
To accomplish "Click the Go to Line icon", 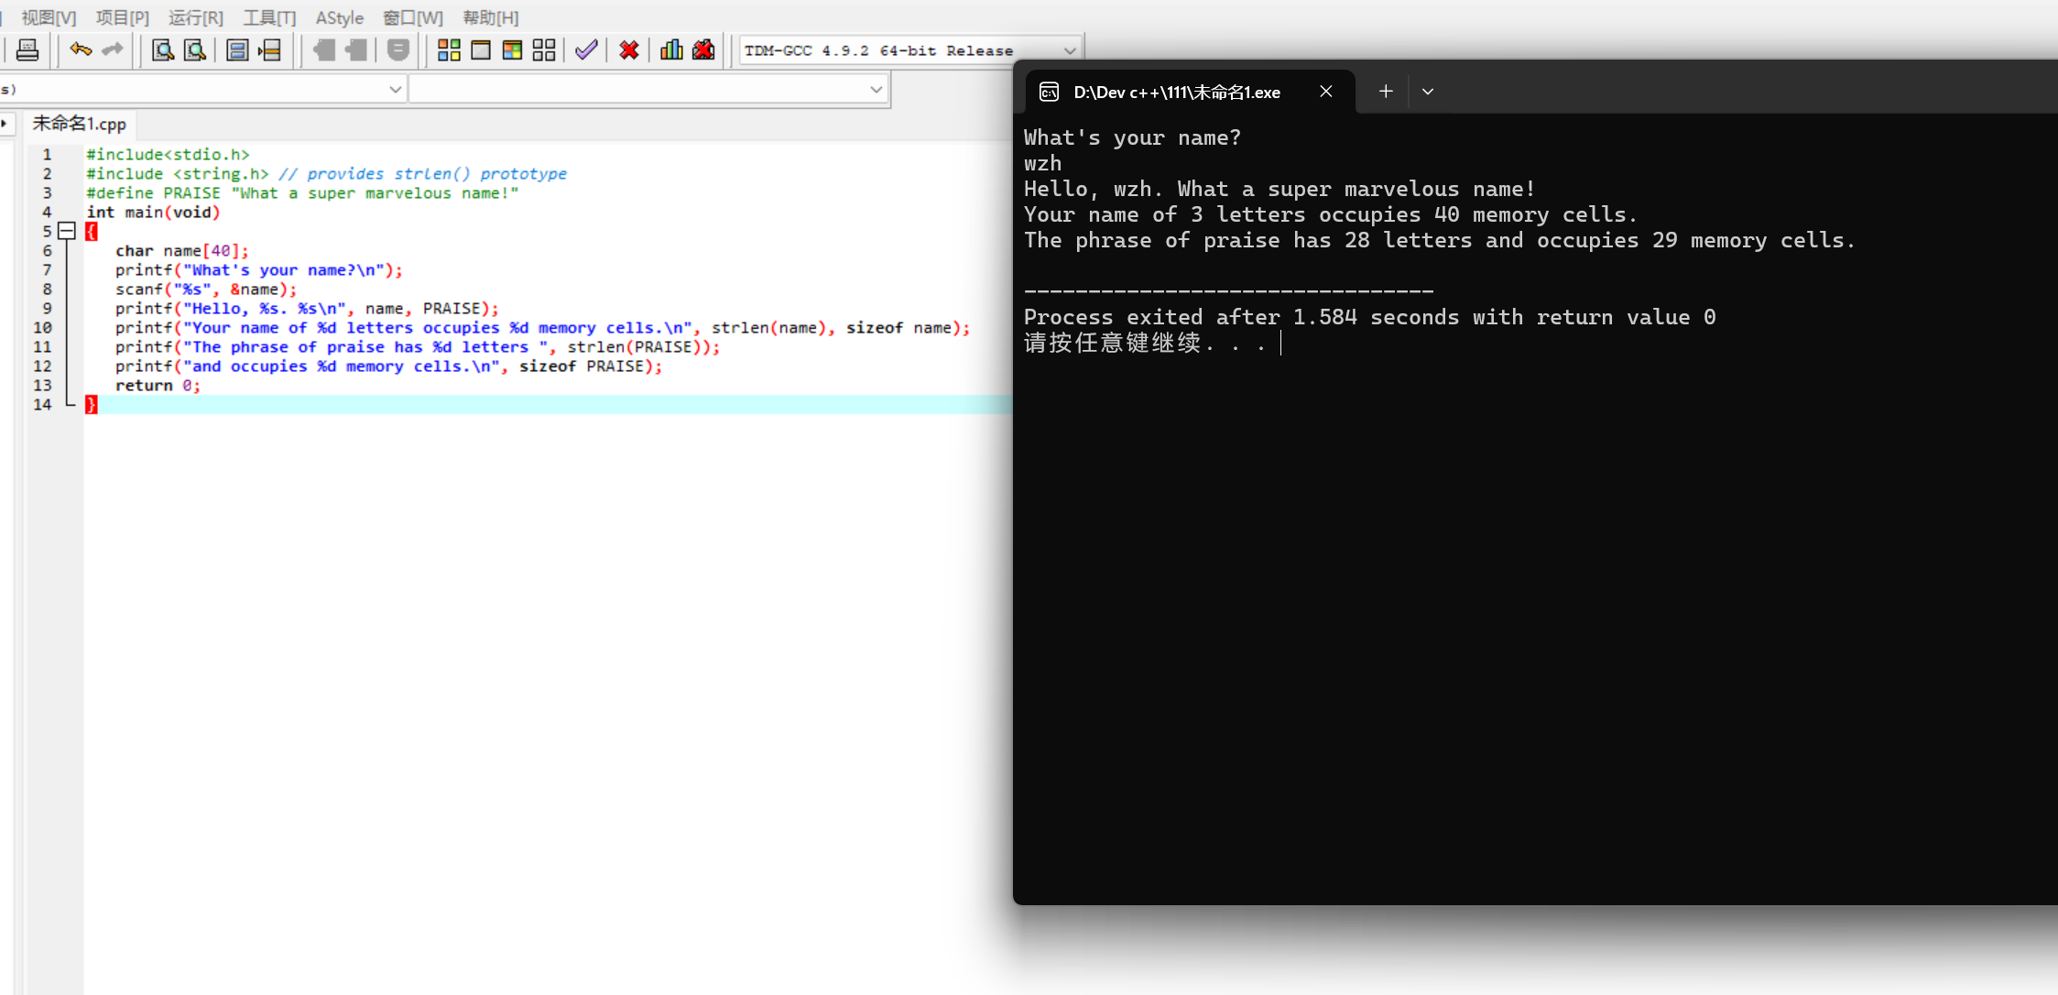I will [270, 50].
